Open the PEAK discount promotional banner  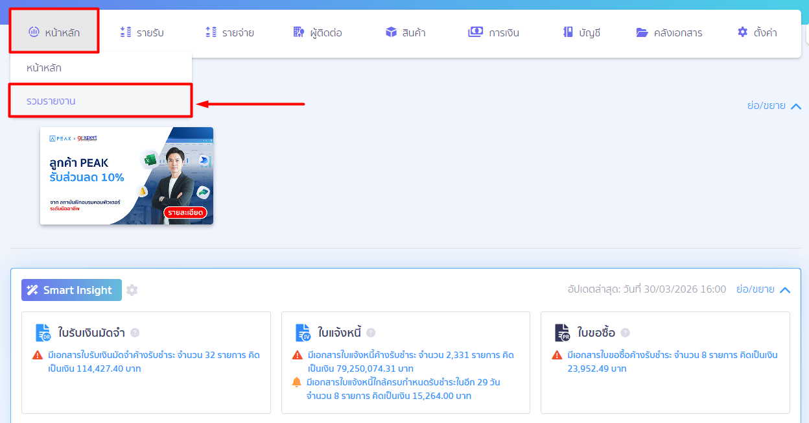click(126, 176)
